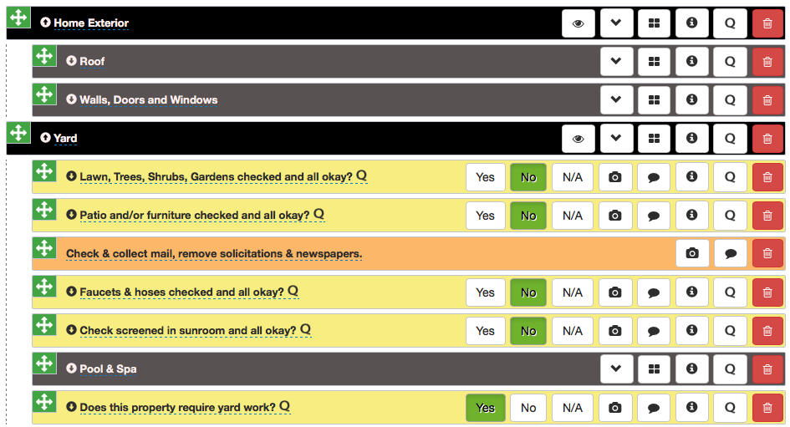Click the Walls, Doors and Windows title
790x427 pixels.
click(148, 100)
